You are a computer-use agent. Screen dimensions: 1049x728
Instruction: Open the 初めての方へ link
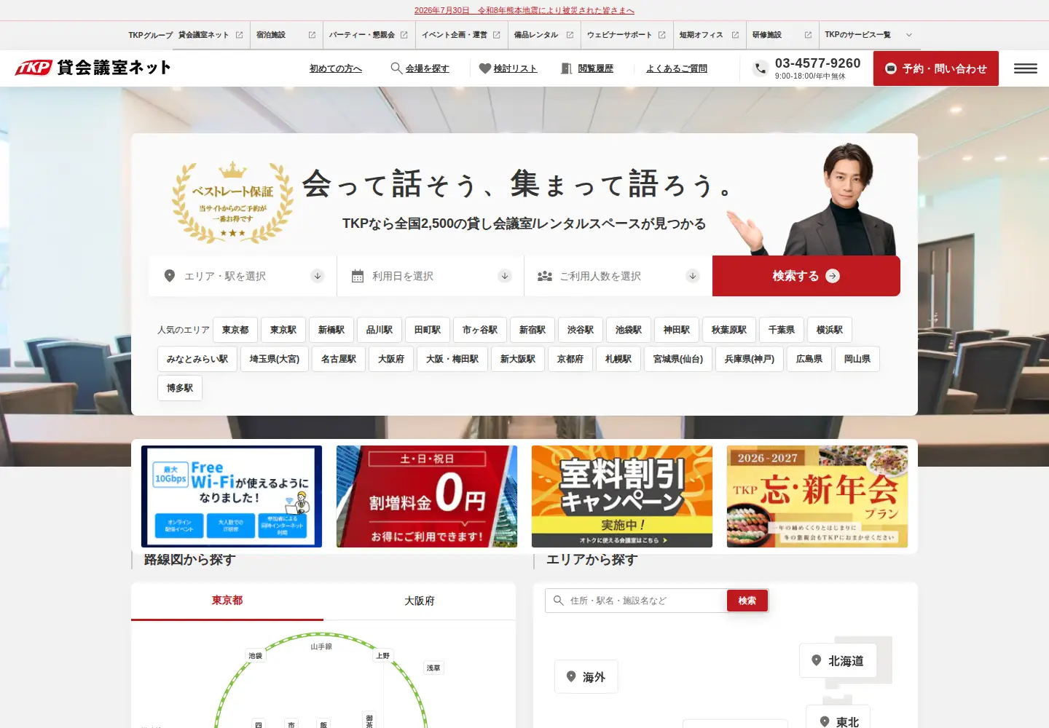tap(336, 68)
